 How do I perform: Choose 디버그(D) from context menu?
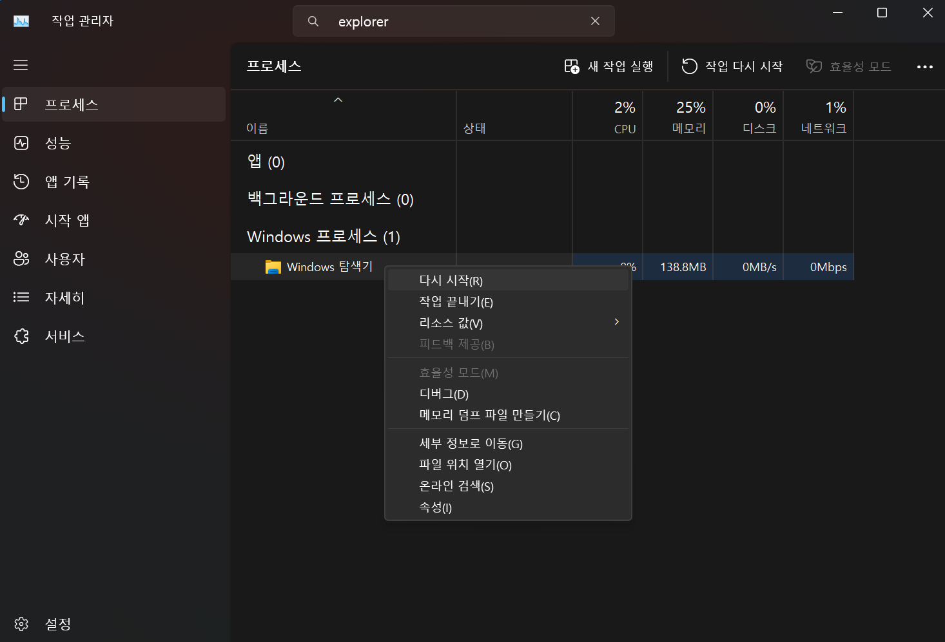tap(508, 393)
